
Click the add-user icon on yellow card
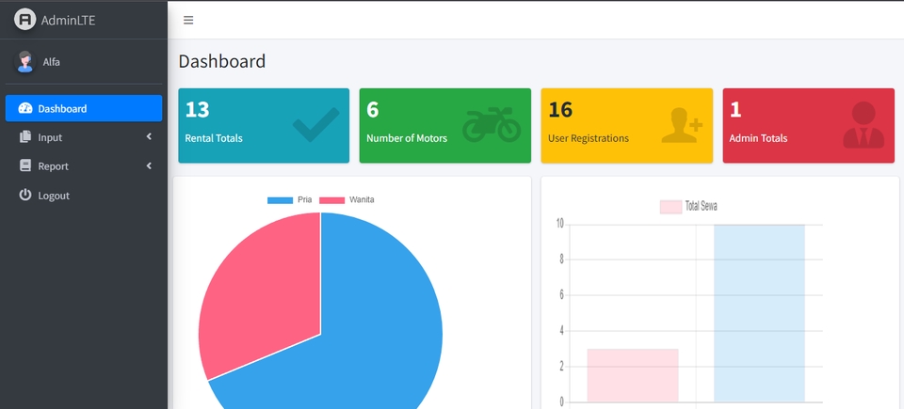682,125
